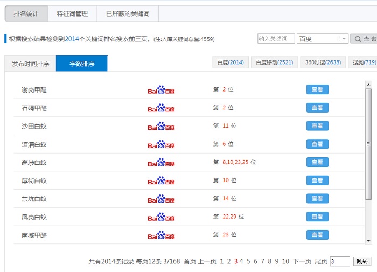Click the Baidu logo in 谢岗甲醛 row
The image size is (377, 272).
click(161, 90)
